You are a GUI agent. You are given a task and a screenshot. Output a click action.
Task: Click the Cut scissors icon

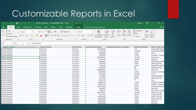(7, 31)
